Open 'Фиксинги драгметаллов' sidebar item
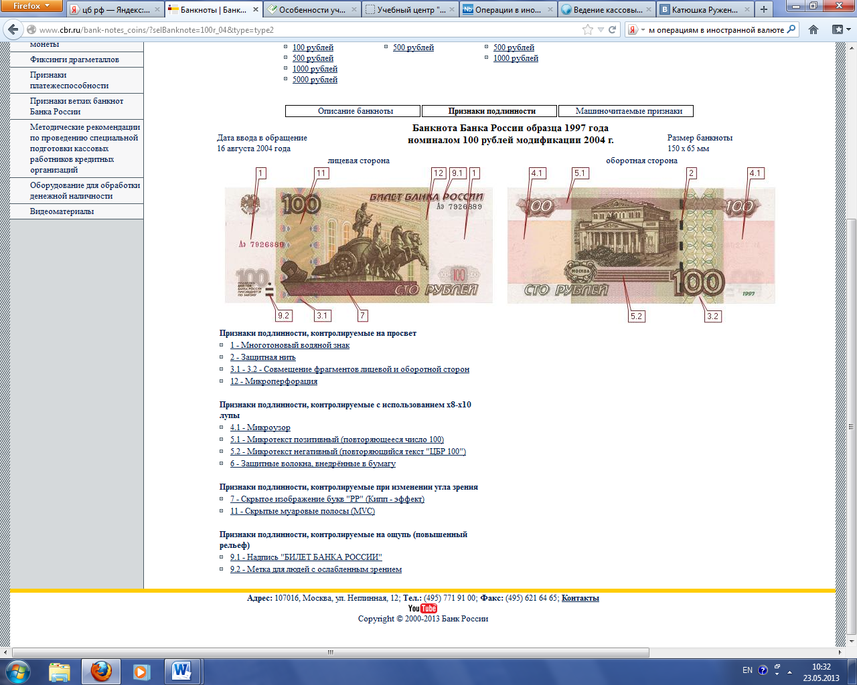This screenshot has height=685, width=857. pos(74,60)
